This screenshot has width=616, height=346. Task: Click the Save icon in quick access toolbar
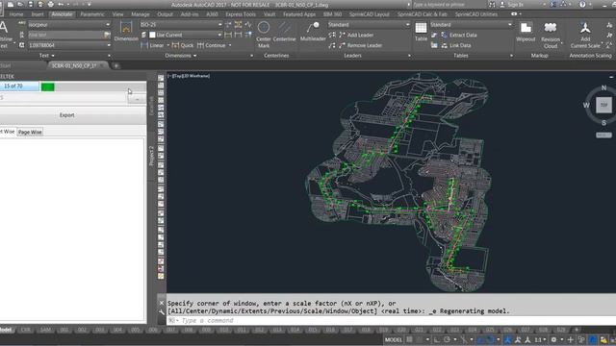(30, 4)
